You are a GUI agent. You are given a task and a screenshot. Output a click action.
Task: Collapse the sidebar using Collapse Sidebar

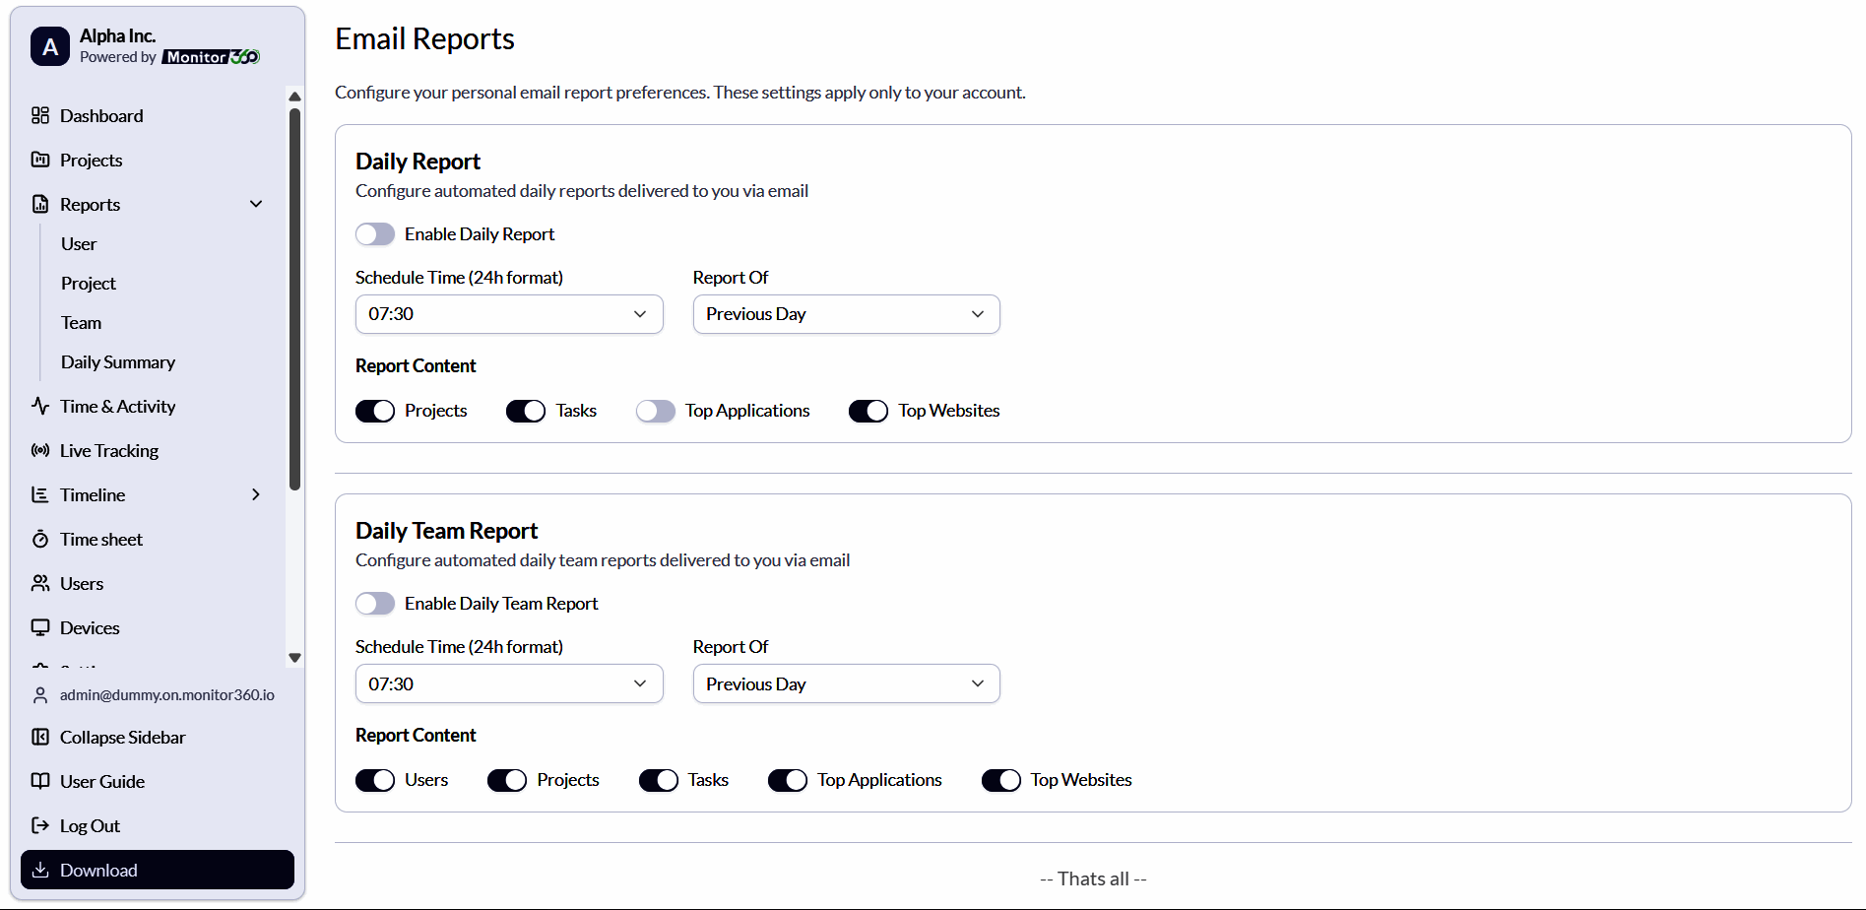[x=122, y=738]
